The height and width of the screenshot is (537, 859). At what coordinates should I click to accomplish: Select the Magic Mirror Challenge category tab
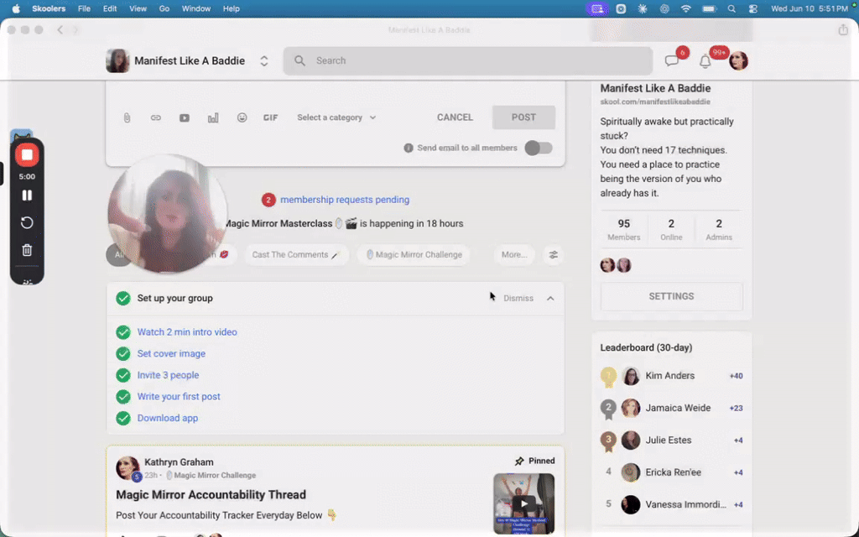(x=414, y=255)
